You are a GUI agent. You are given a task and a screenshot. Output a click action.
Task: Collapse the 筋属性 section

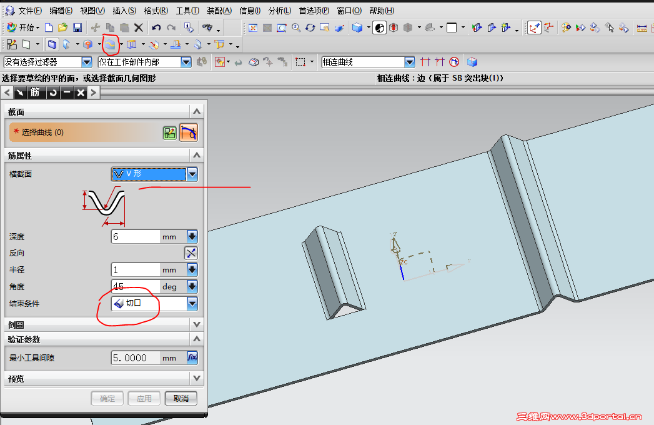[197, 155]
